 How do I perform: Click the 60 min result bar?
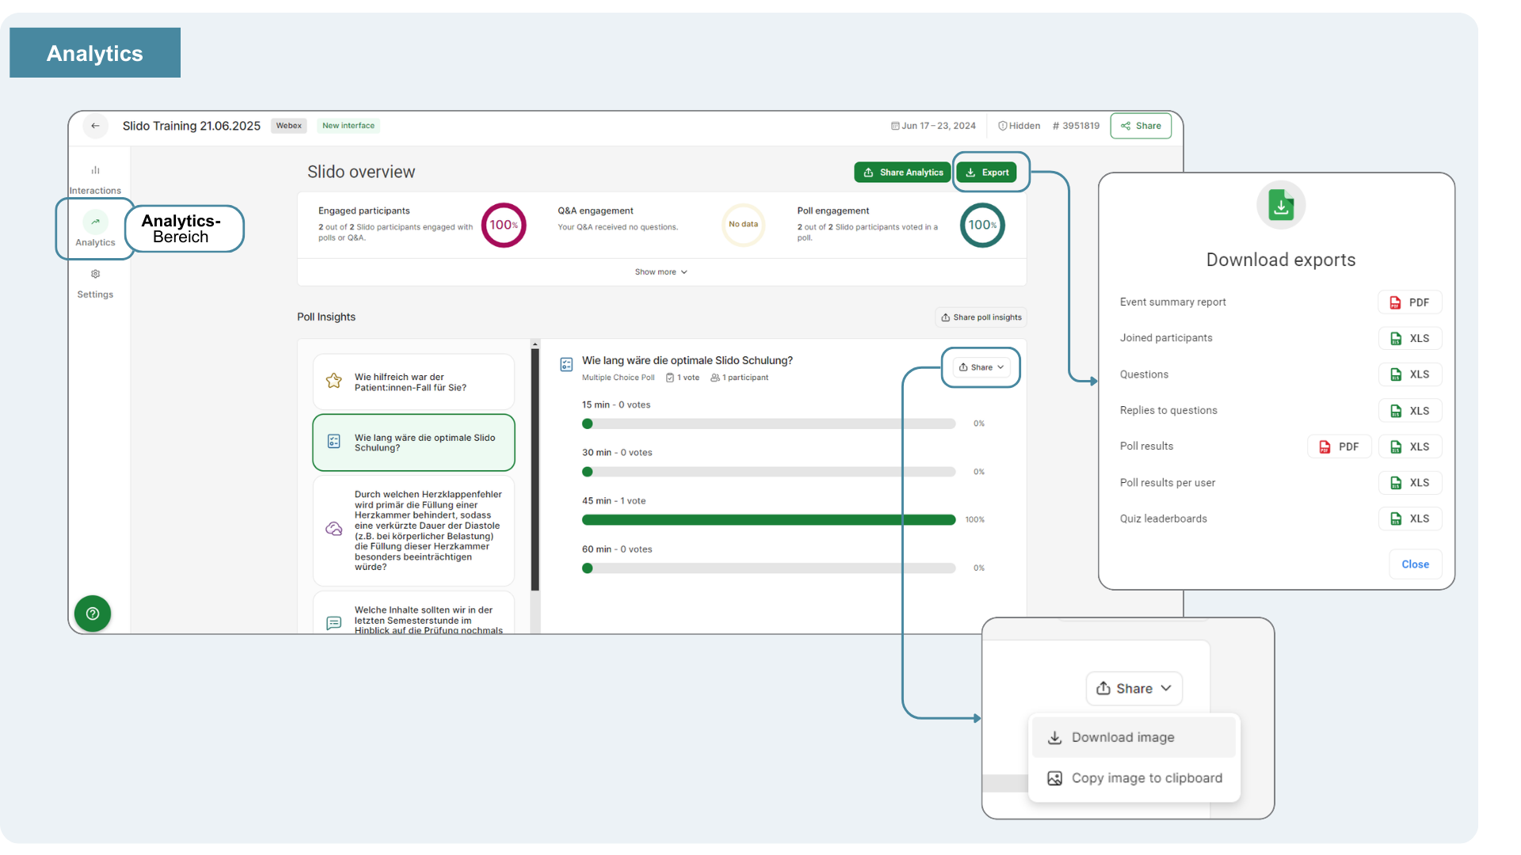click(768, 568)
